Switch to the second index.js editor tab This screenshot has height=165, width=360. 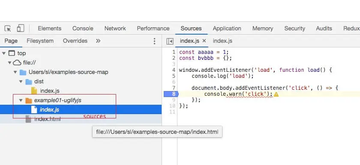coord(222,41)
